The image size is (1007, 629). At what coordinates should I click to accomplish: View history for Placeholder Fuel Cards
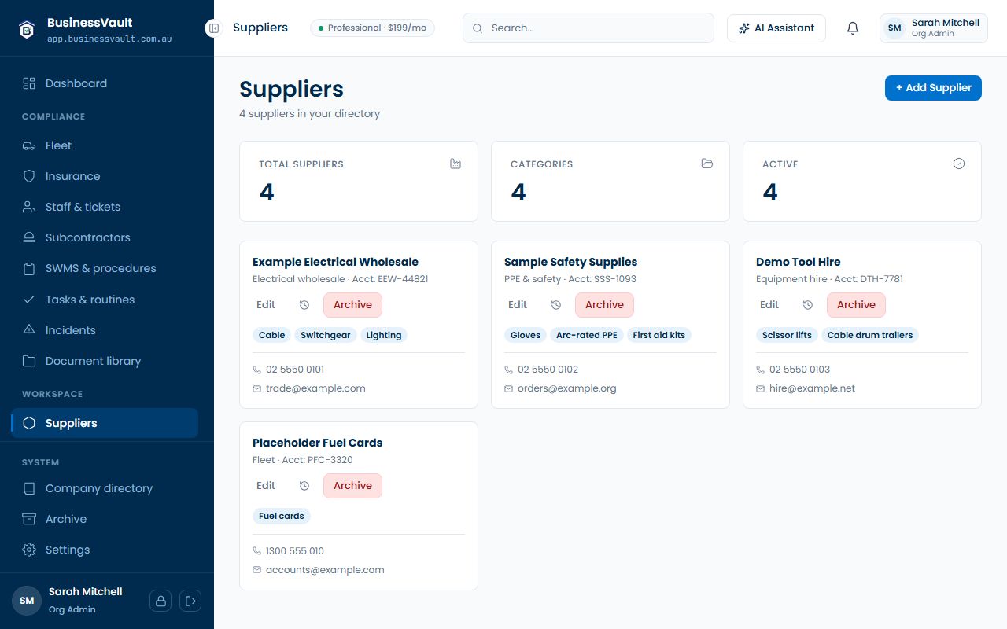304,486
